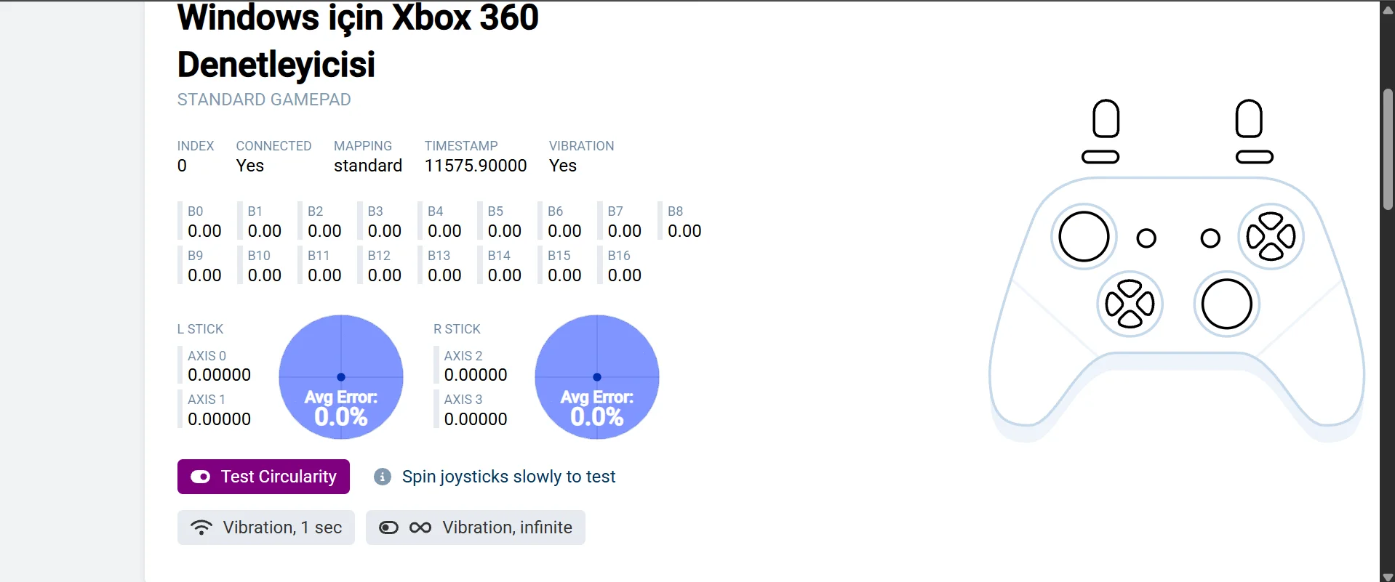The image size is (1395, 582).
Task: Click the left trigger icon on controller diagram
Action: pos(1106,118)
